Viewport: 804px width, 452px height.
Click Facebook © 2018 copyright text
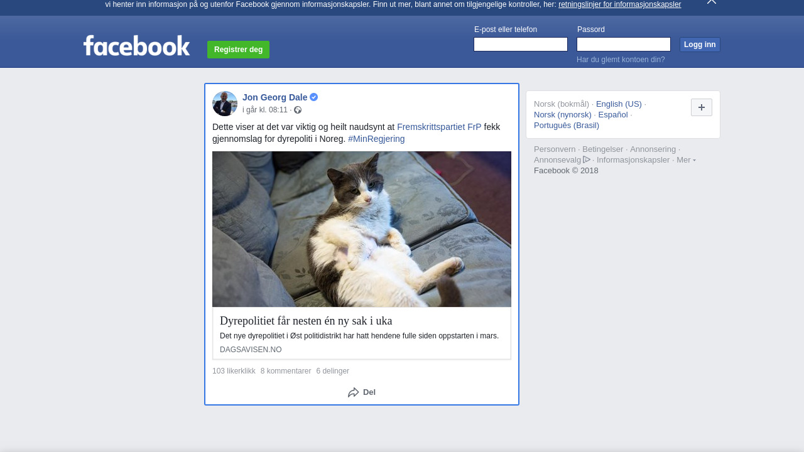[566, 170]
